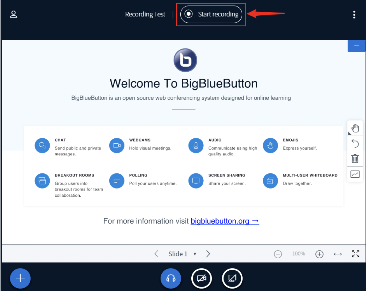The height and width of the screenshot is (292, 366).
Task: Open the bigbluebutton.org link
Action: [225, 221]
